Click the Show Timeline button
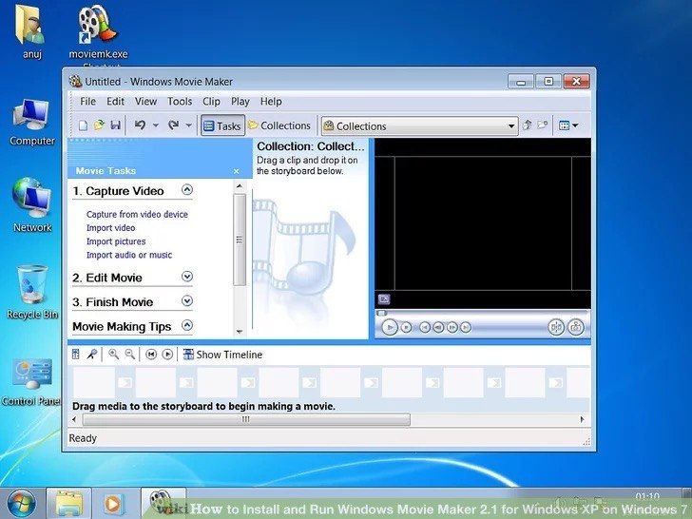 pyautogui.click(x=222, y=355)
